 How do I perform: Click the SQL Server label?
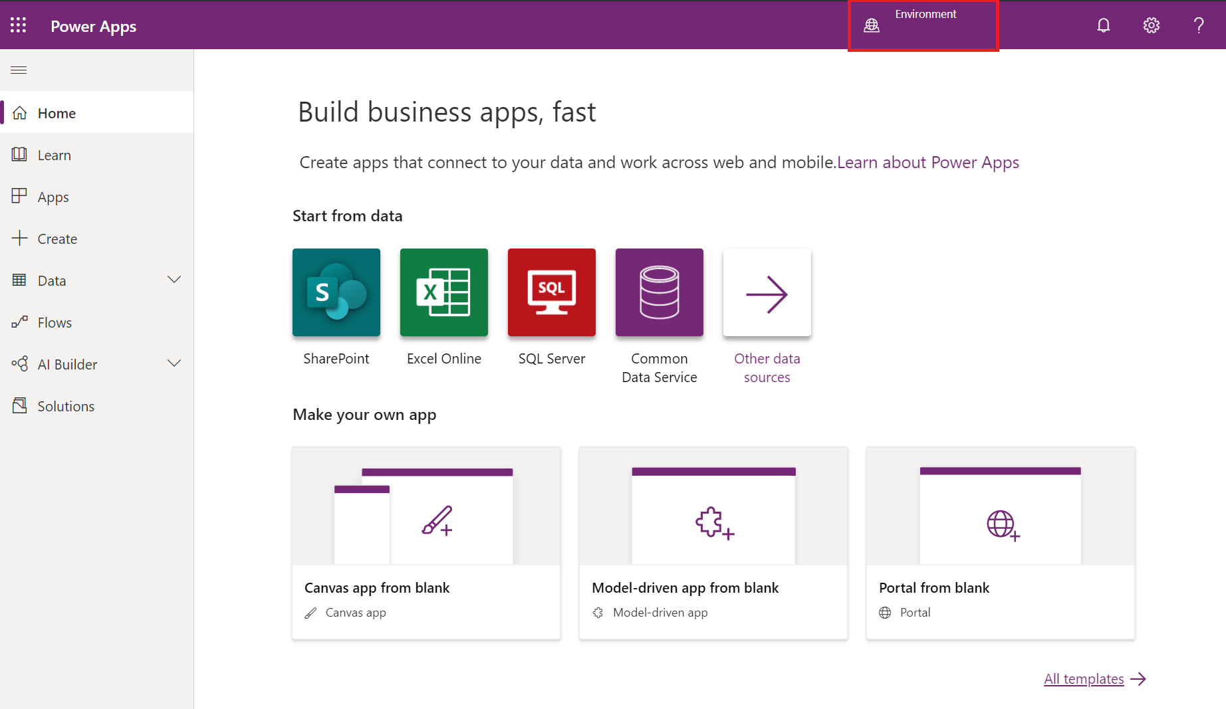tap(552, 359)
